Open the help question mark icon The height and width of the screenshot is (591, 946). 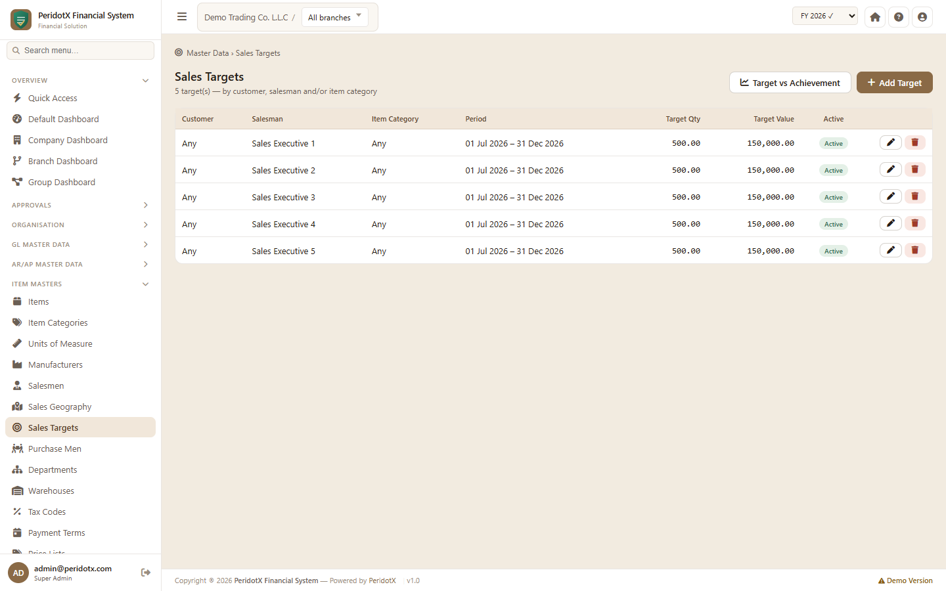899,17
